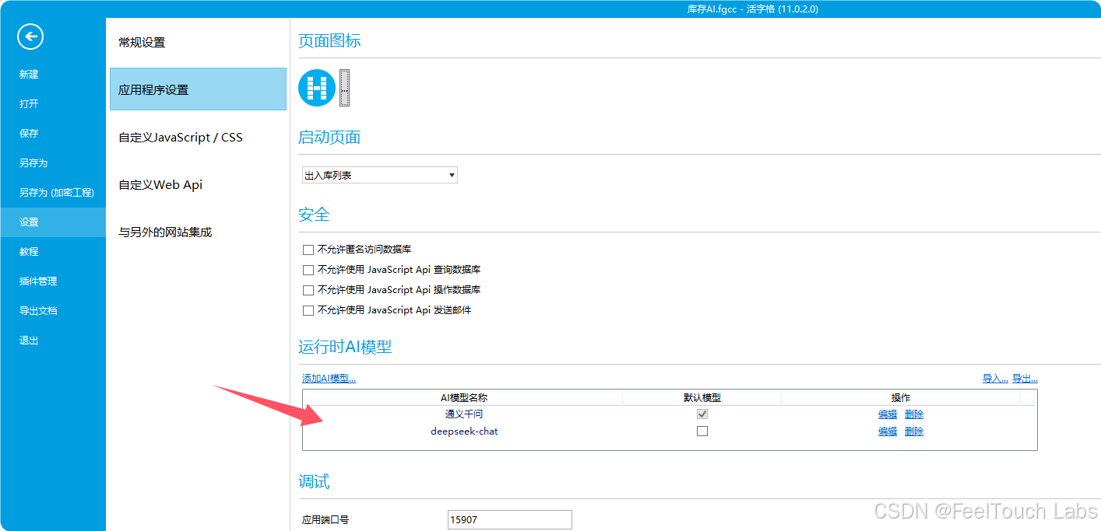Click the back arrow circle icon
Screen dimensions: 1101x531
pyautogui.click(x=30, y=36)
